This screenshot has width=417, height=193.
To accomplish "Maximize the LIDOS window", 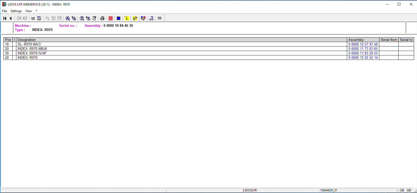I will pos(399,4).
